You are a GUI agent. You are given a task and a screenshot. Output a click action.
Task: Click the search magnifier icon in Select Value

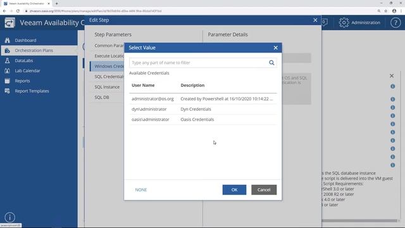271,63
